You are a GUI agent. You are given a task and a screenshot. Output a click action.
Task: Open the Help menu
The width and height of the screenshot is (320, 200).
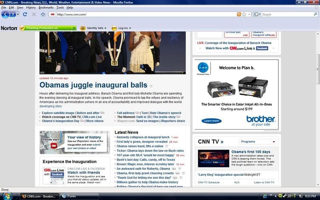point(70,8)
